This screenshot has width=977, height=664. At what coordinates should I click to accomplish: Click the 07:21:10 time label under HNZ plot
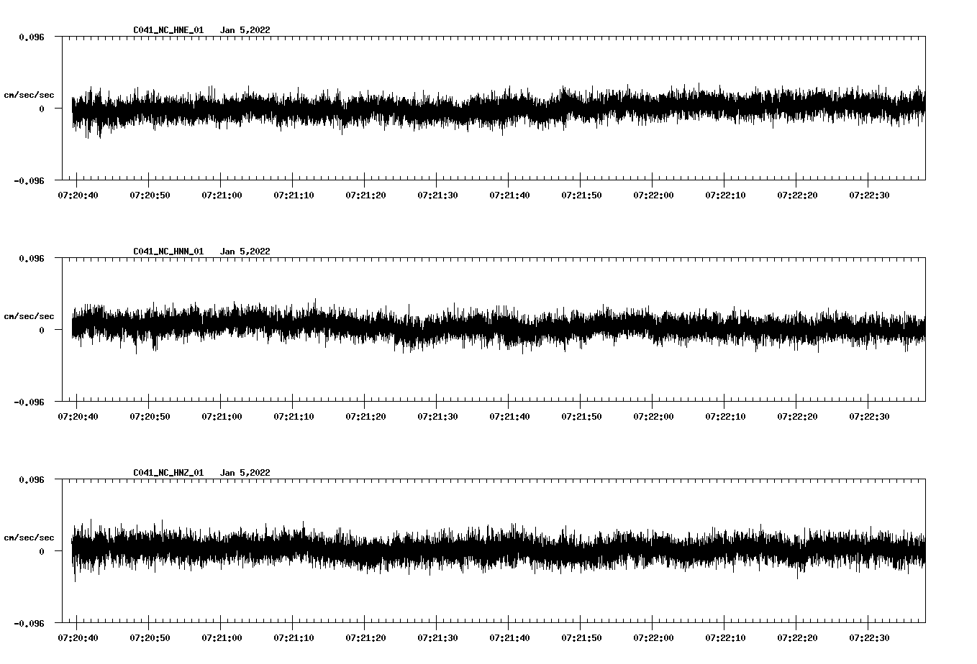294,638
